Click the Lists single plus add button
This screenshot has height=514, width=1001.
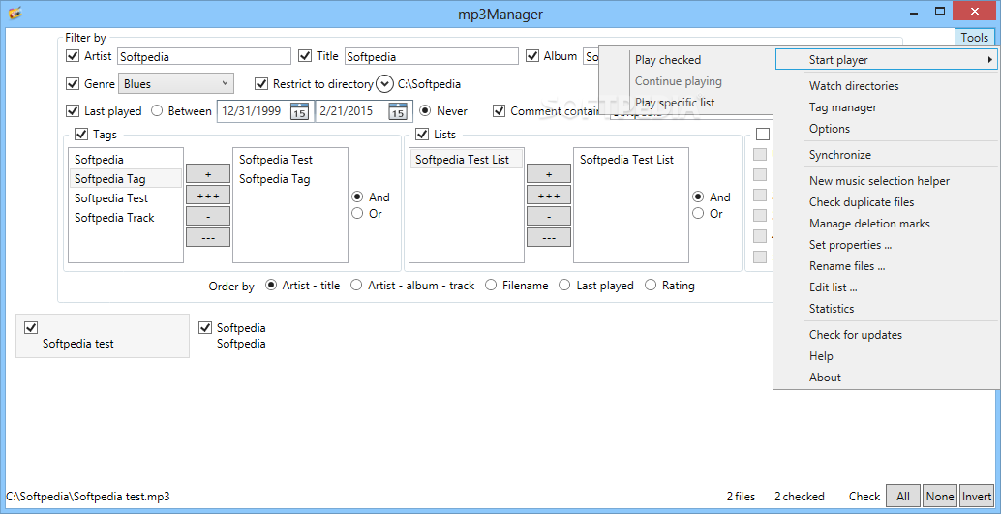(x=549, y=173)
